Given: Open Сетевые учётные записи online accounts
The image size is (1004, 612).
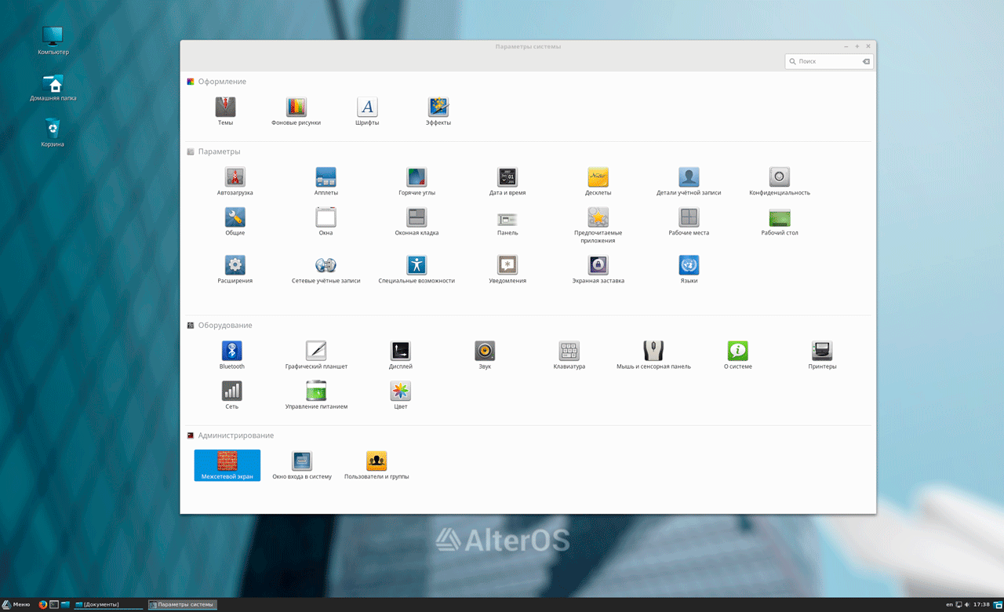Looking at the screenshot, I should 326,269.
